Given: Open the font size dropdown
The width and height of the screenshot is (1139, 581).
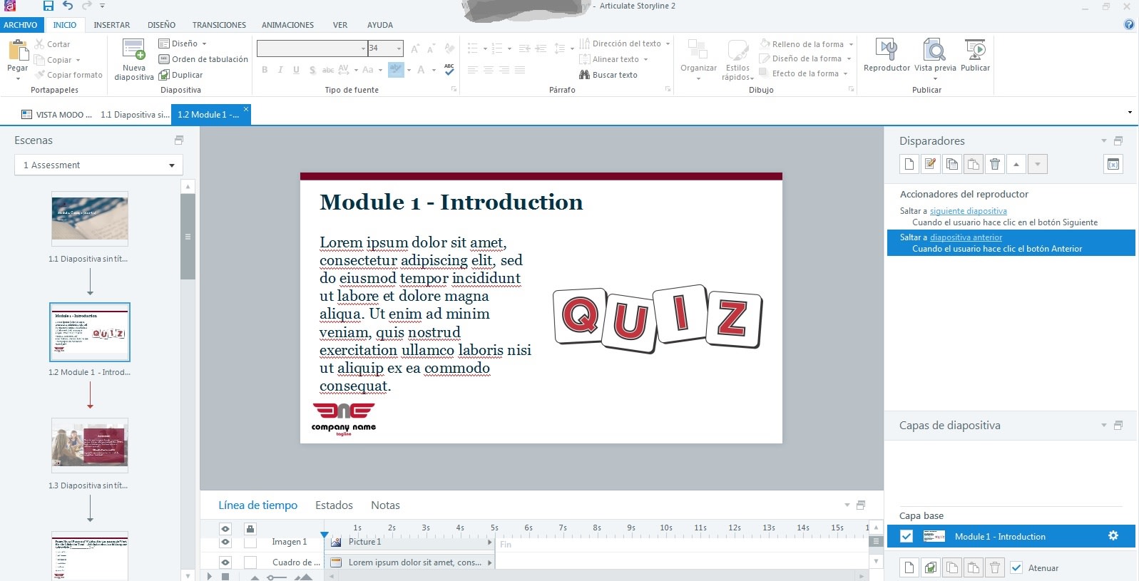Looking at the screenshot, I should click(x=399, y=48).
